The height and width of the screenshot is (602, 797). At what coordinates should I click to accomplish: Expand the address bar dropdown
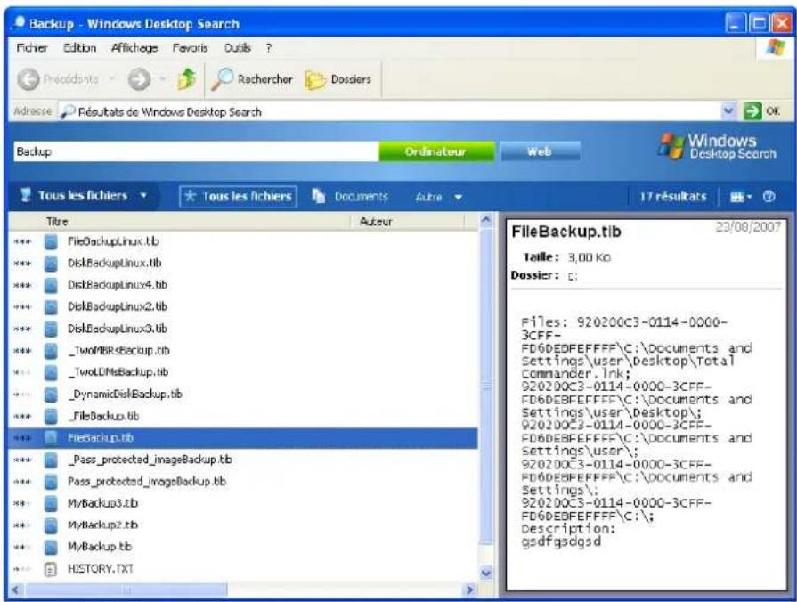(728, 110)
